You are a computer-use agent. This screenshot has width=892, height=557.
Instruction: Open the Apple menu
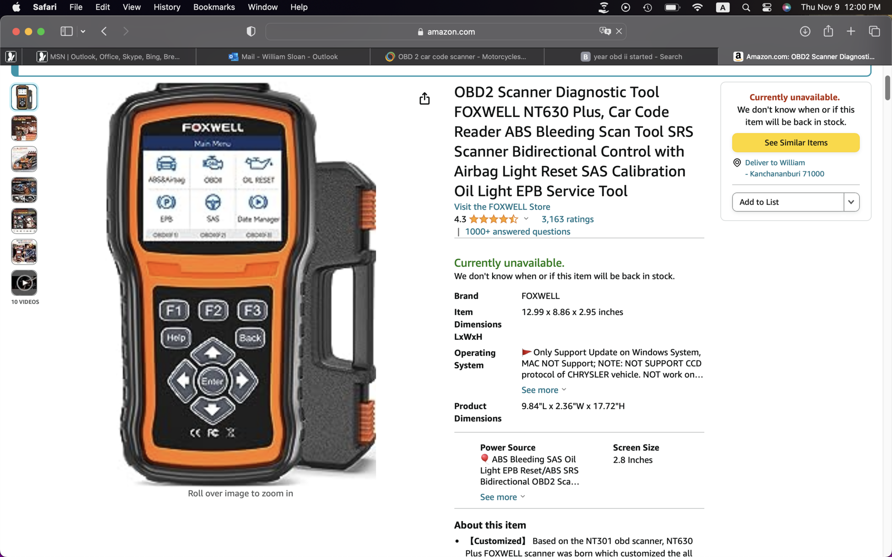pyautogui.click(x=16, y=7)
